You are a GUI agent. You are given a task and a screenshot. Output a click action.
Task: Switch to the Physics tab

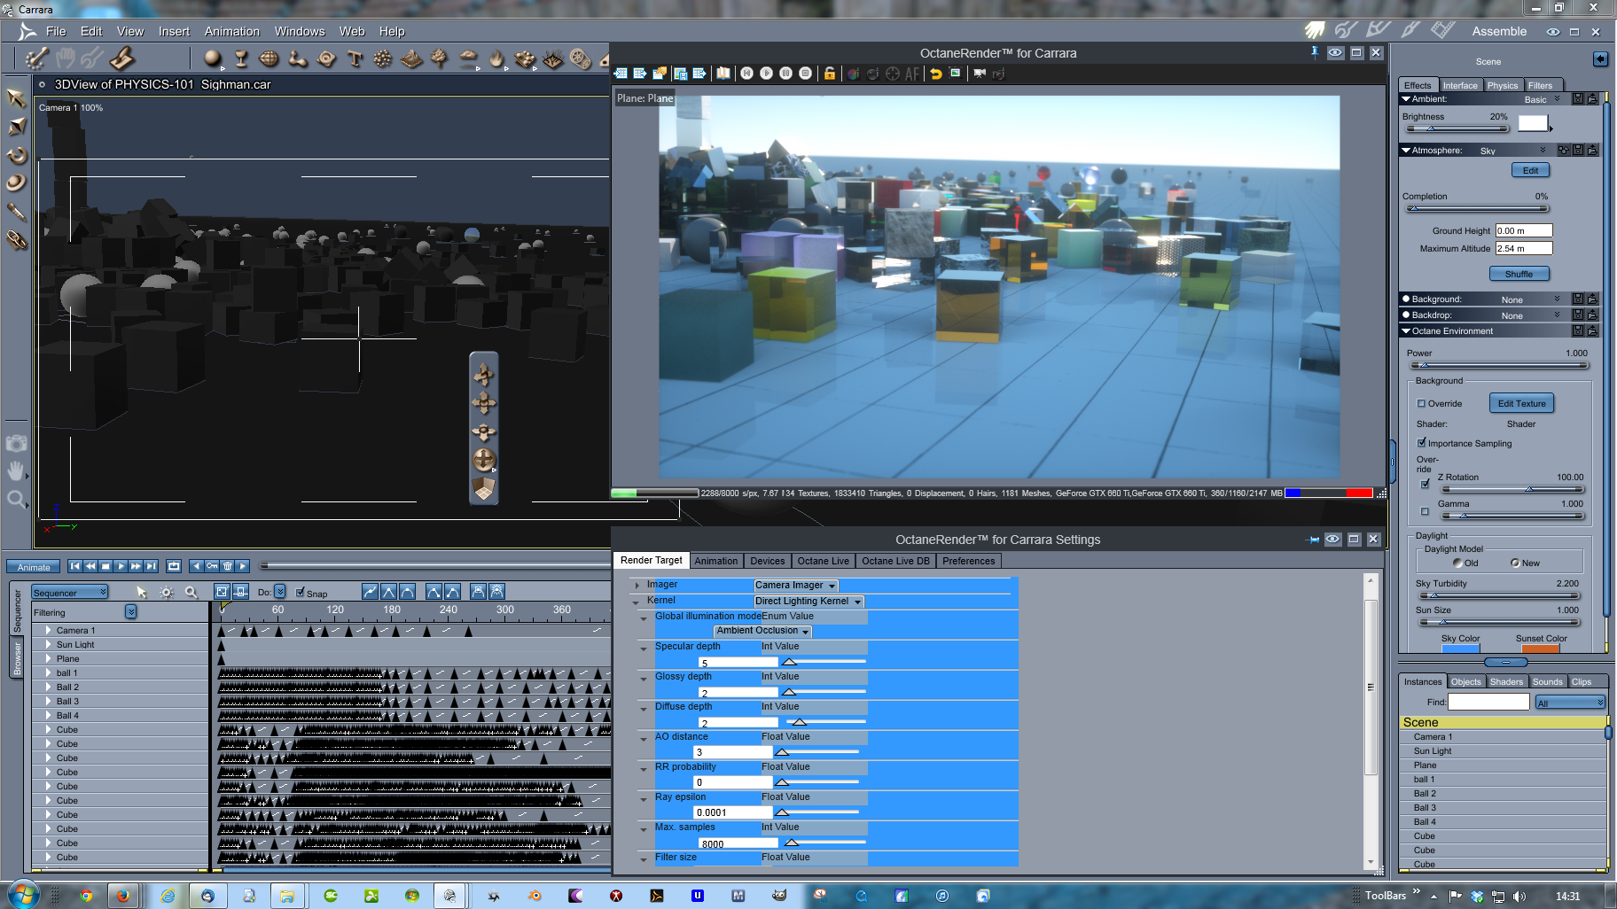click(x=1503, y=85)
